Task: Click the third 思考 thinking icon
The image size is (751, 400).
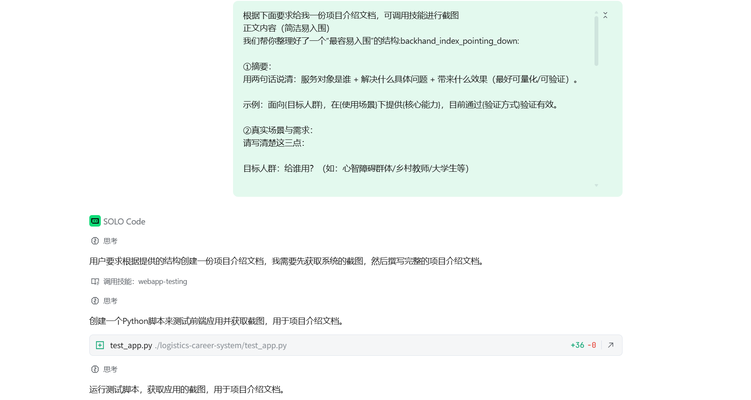Action: tap(95, 369)
